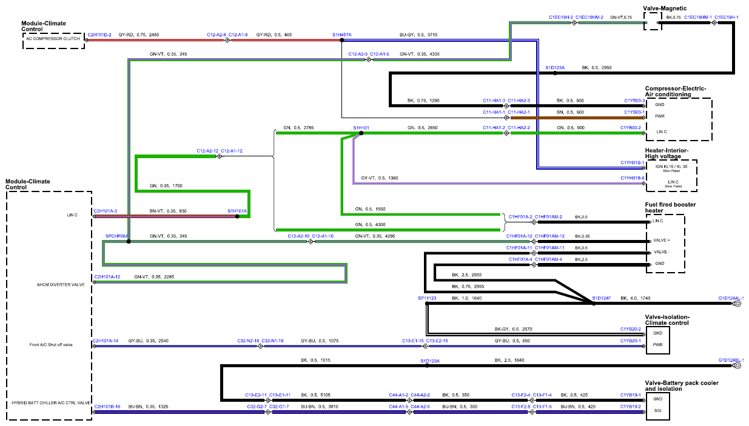Click connector label C32-N2-18
749x426 pixels.
point(248,341)
